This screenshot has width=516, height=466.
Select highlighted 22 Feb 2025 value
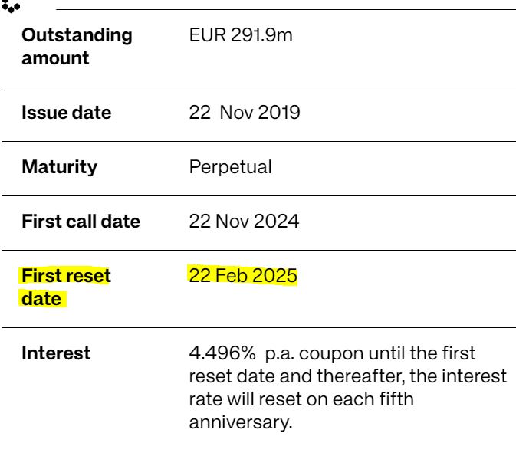click(x=243, y=276)
